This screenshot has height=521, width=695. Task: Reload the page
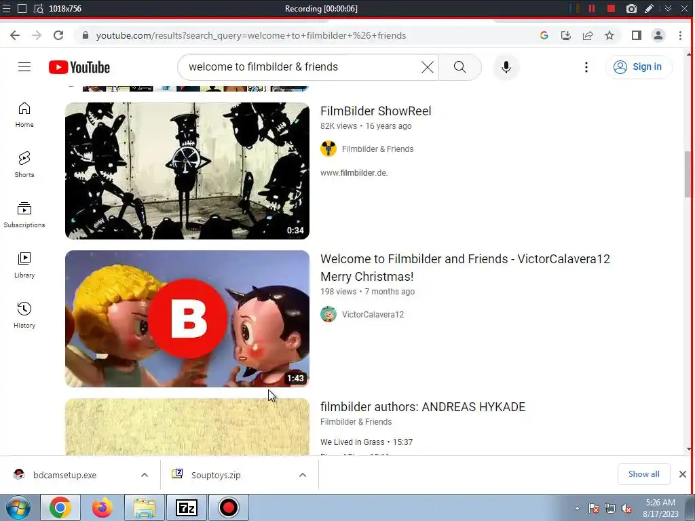pyautogui.click(x=58, y=35)
